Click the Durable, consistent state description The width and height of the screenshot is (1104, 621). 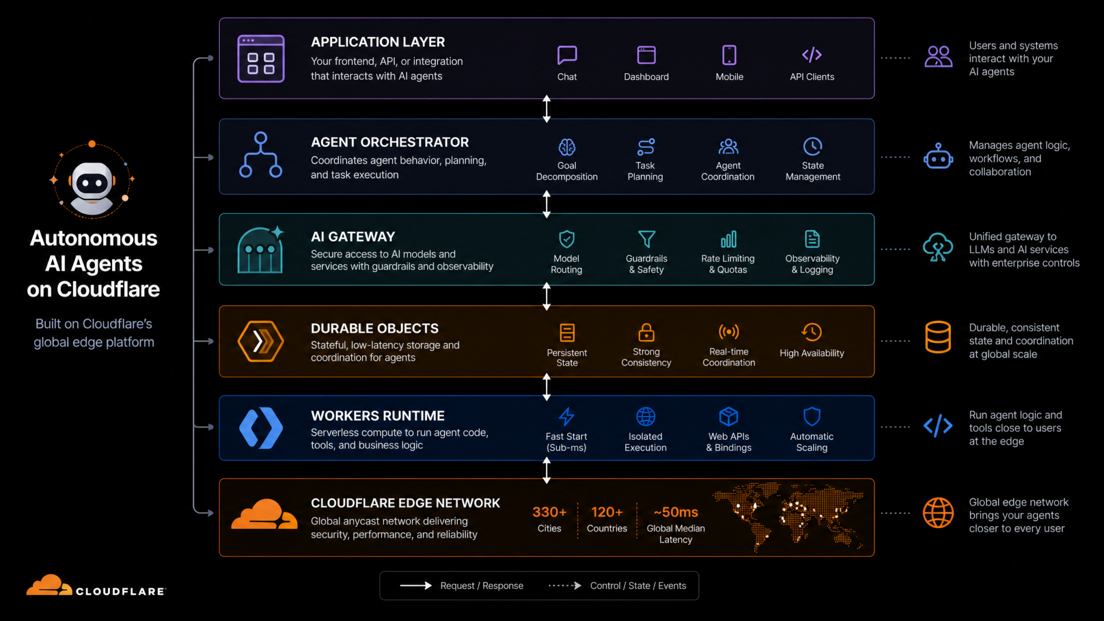pyautogui.click(x=1021, y=341)
